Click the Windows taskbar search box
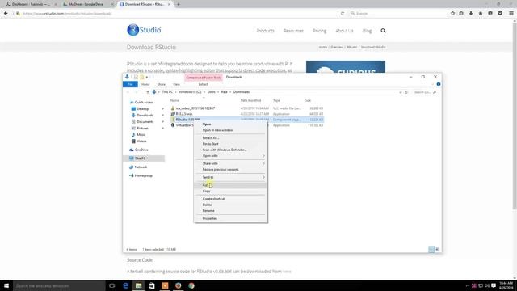This screenshot has height=291, width=517. [59, 285]
